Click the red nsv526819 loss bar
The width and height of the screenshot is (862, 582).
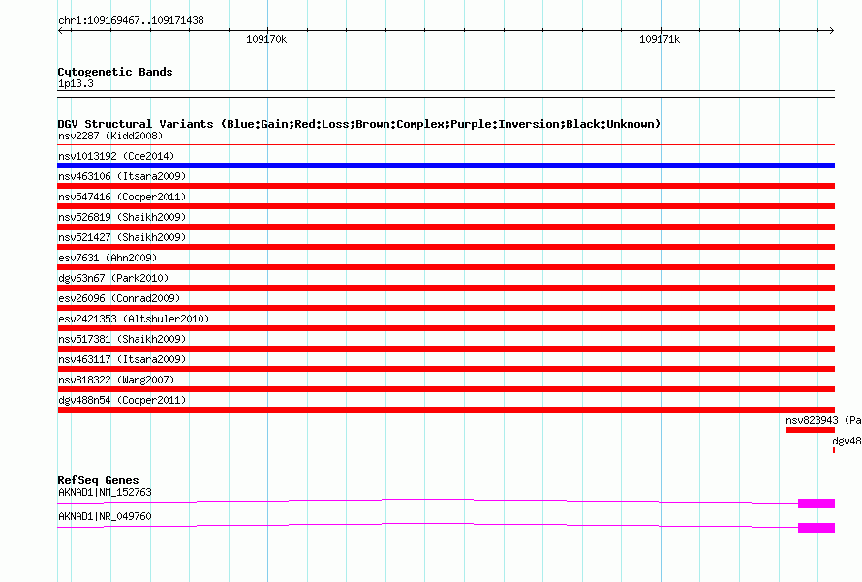(446, 227)
